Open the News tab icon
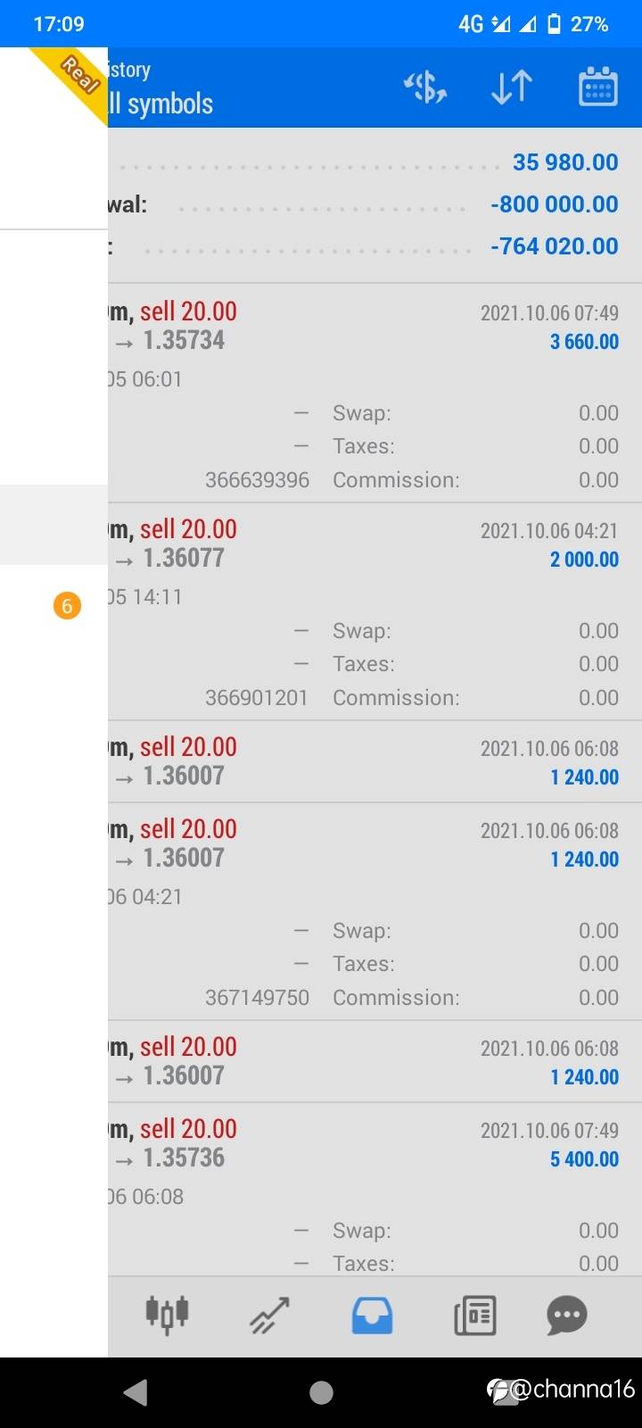 tap(474, 1315)
